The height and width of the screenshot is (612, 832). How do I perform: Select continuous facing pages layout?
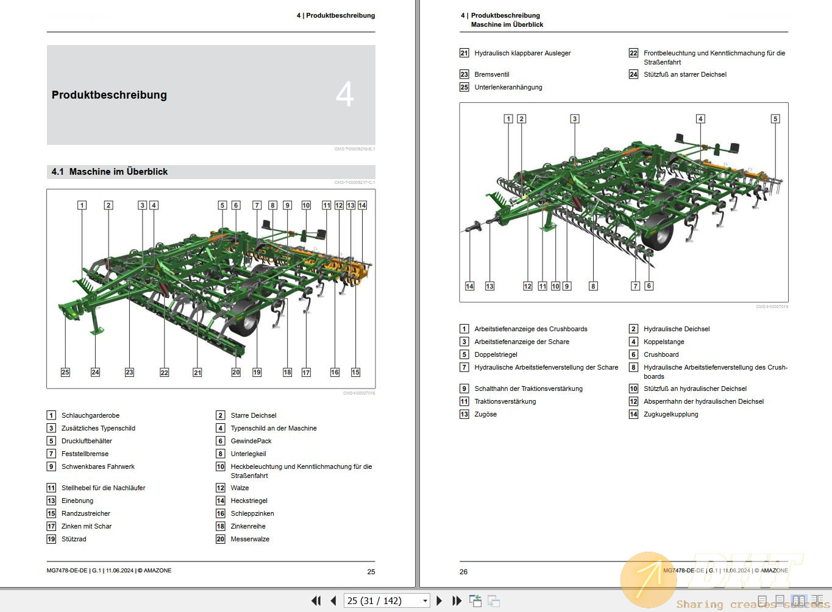coord(817,602)
